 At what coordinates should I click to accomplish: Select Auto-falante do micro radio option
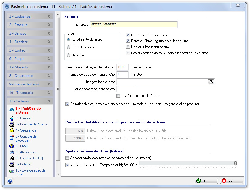click(x=68, y=39)
